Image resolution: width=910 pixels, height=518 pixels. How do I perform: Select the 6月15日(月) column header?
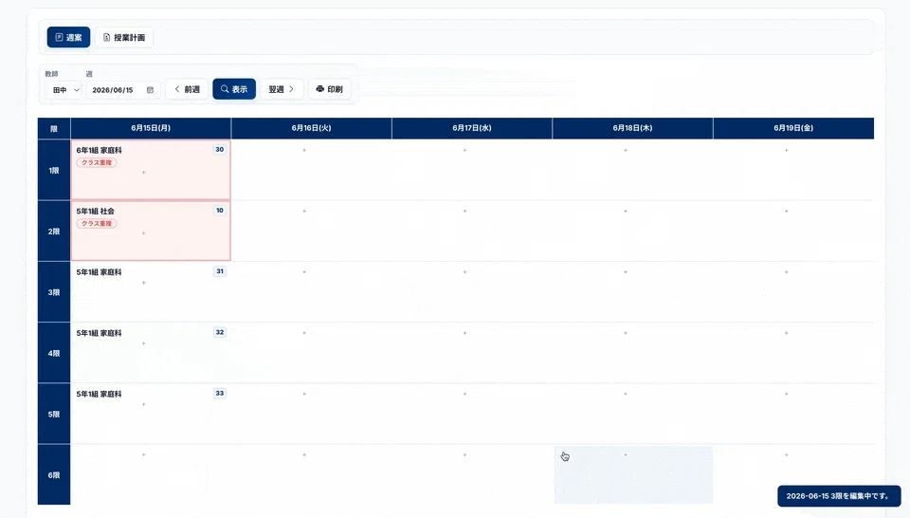(151, 128)
